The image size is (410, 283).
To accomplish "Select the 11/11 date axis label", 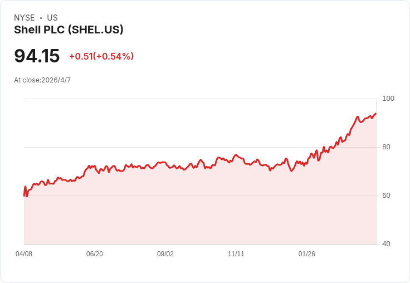I will 236,254.
